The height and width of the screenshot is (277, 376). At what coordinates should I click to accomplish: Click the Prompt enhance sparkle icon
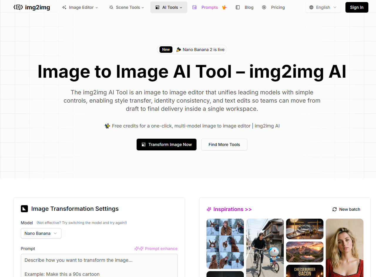[x=139, y=249]
